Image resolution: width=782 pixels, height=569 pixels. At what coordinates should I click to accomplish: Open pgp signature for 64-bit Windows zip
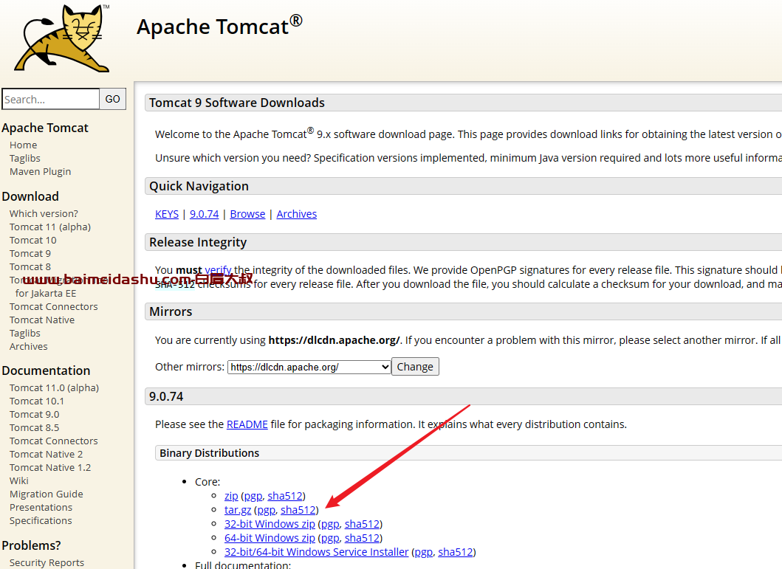330,539
